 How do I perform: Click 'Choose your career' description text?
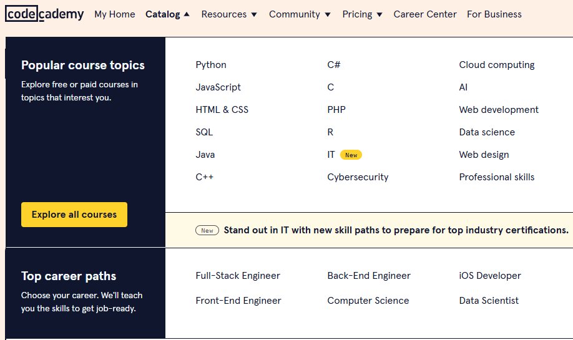pos(82,302)
